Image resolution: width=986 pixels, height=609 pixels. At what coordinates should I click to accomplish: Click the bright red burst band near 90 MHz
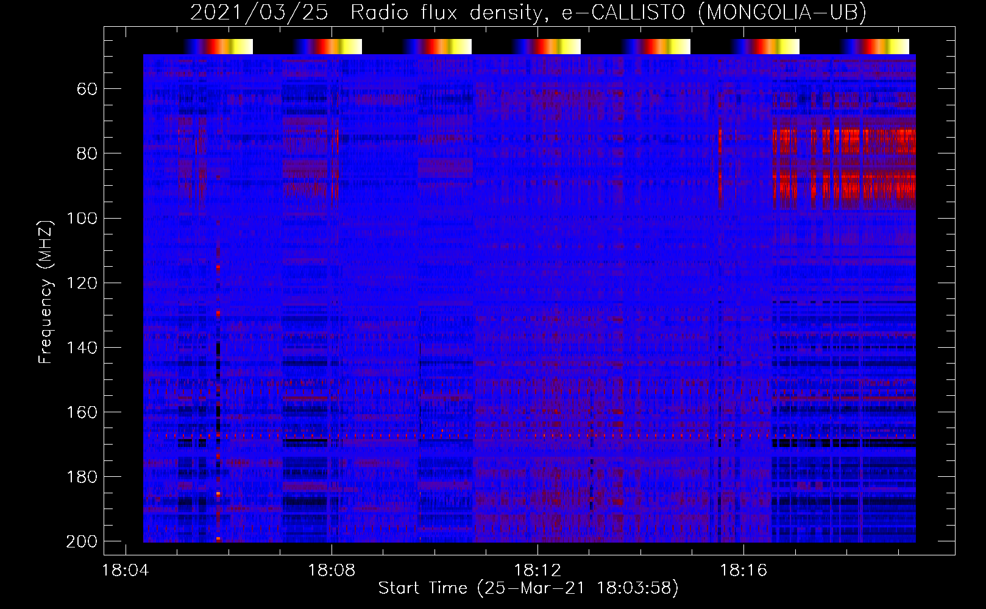(844, 185)
